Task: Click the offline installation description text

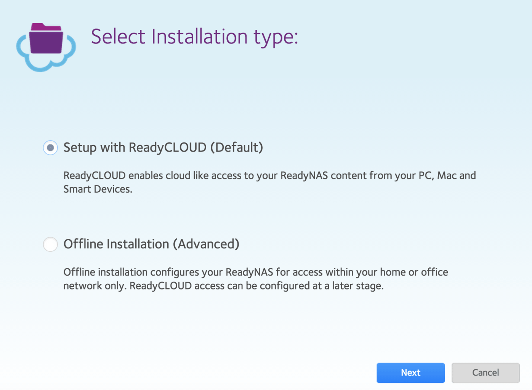Action: tap(256, 279)
